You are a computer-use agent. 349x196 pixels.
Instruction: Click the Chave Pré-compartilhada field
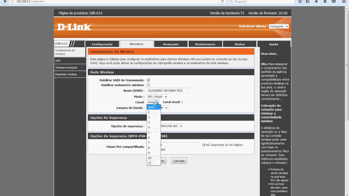click(x=180, y=145)
